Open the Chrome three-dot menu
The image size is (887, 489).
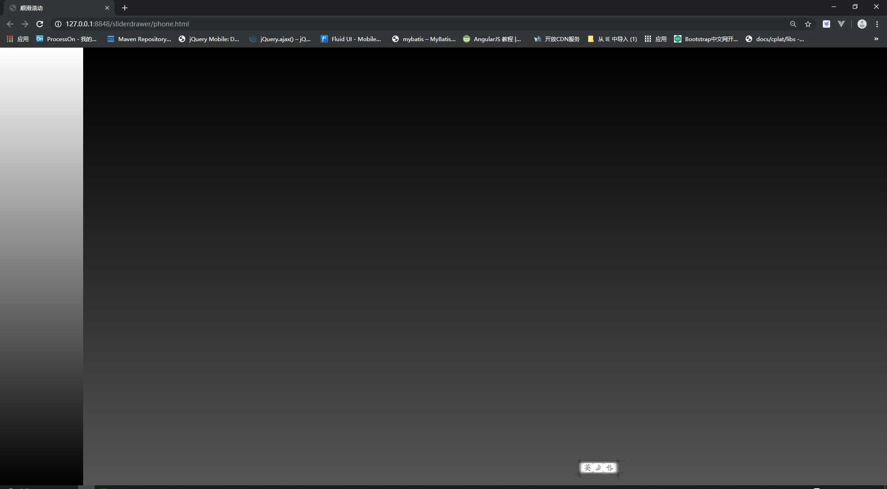coord(877,24)
